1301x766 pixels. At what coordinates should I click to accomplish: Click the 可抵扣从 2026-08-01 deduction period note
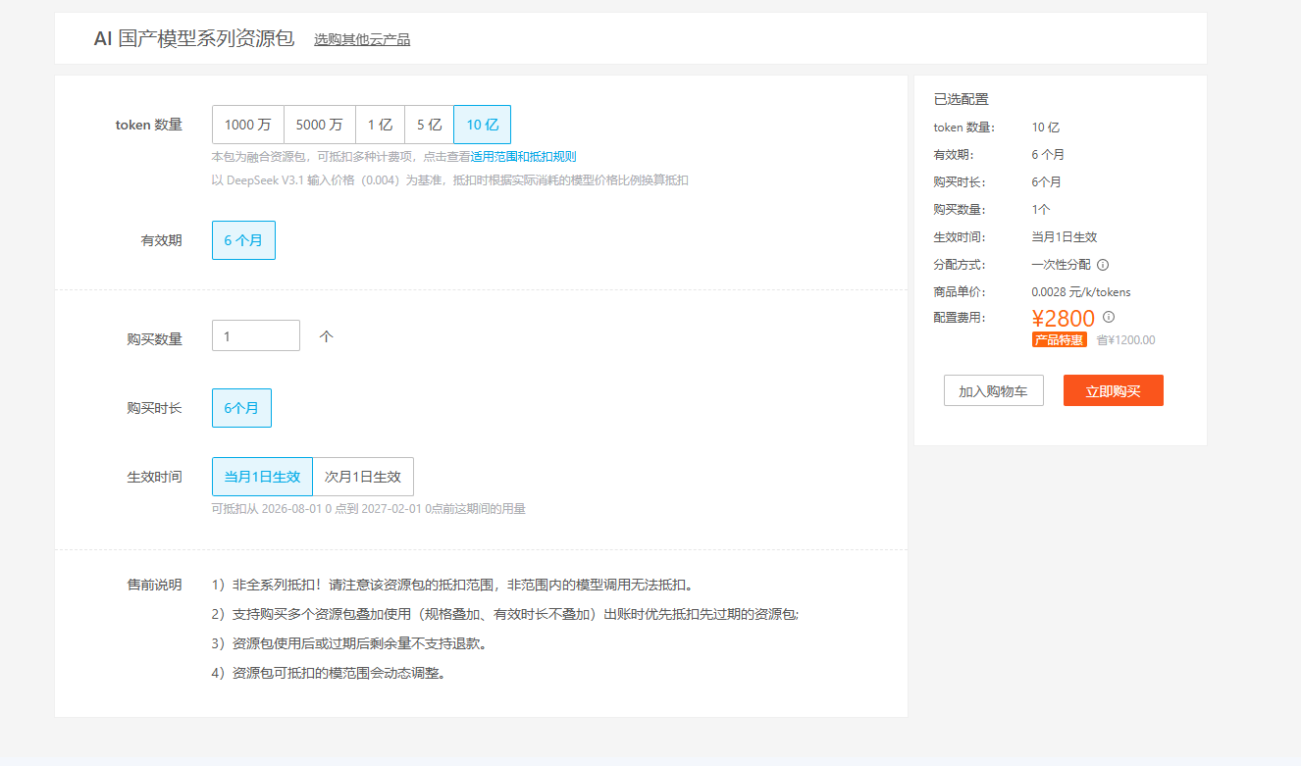[369, 509]
